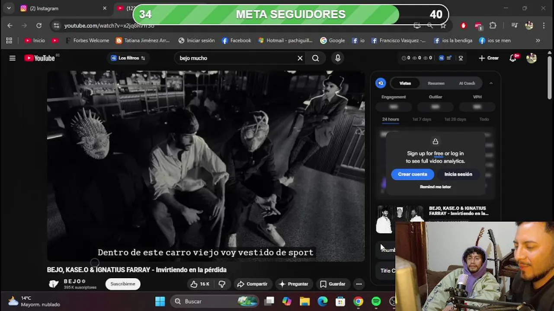Click the Preguntar button
Image resolution: width=554 pixels, height=311 pixels.
293,284
